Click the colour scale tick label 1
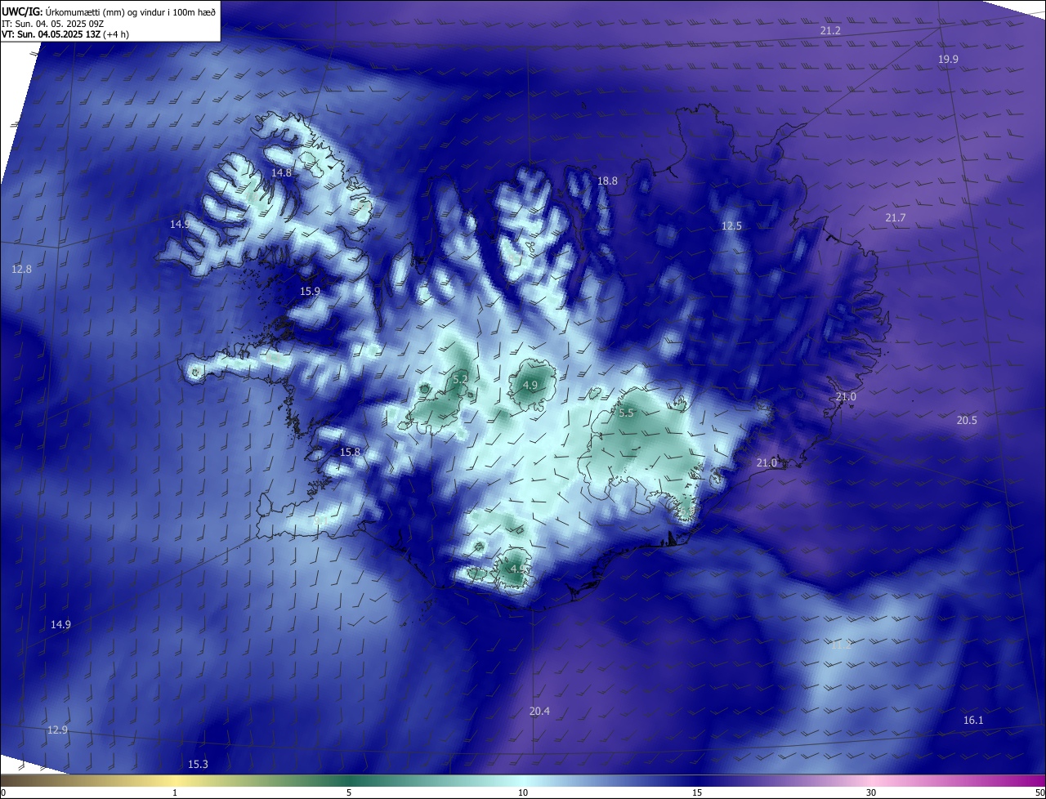 [175, 792]
